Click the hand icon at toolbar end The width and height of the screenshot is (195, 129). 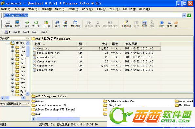pyautogui.click(x=176, y=24)
